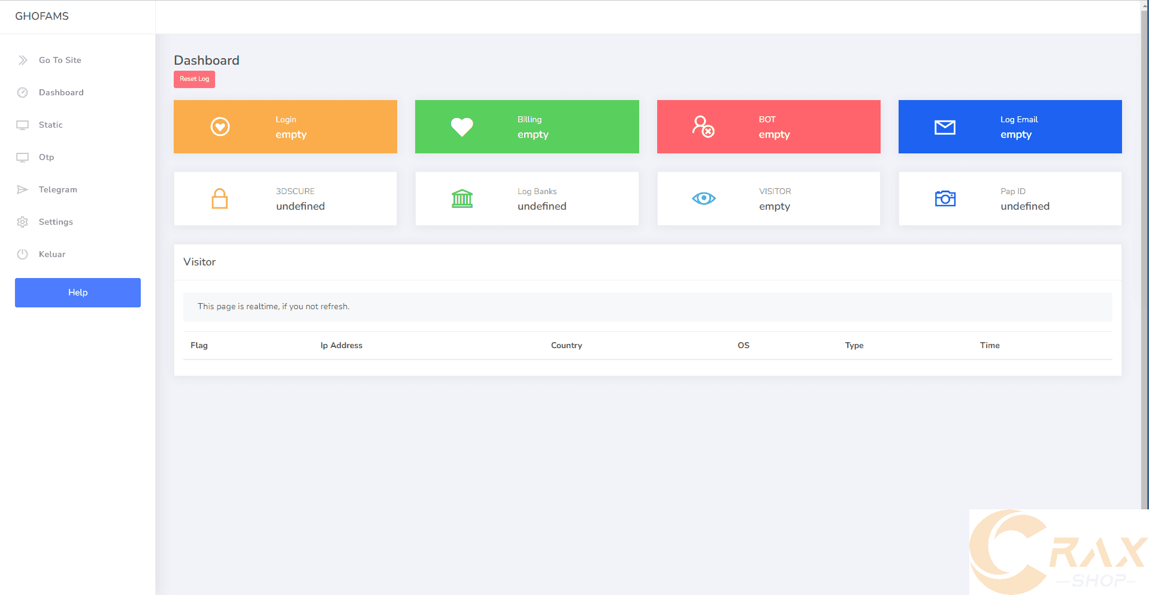Click the monitor icon beside Otp
1149x595 pixels.
(x=23, y=157)
